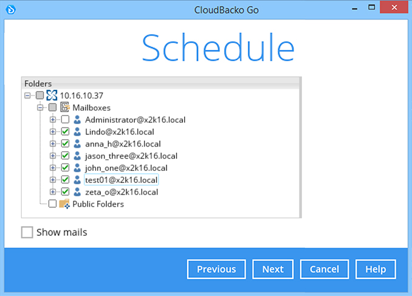Click the Exchange server icon beside 10.16.10.37

52,95
